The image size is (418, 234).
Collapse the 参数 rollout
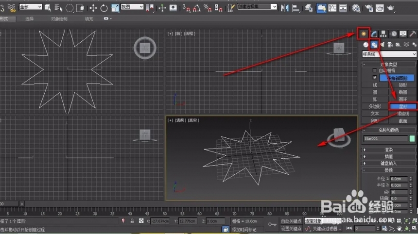pyautogui.click(x=389, y=170)
